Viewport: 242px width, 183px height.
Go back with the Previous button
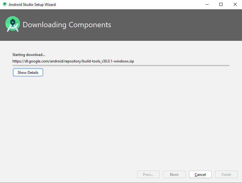click(148, 174)
